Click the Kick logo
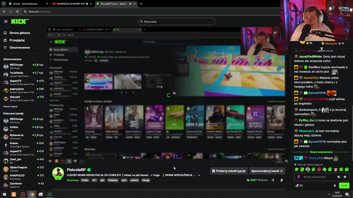 click(20, 21)
